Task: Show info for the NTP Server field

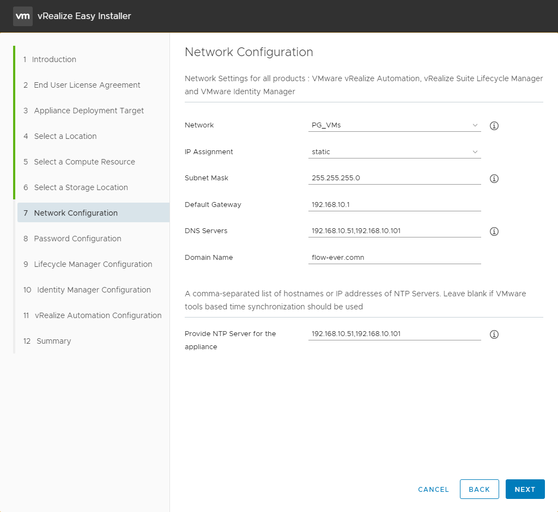Action: pyautogui.click(x=494, y=334)
